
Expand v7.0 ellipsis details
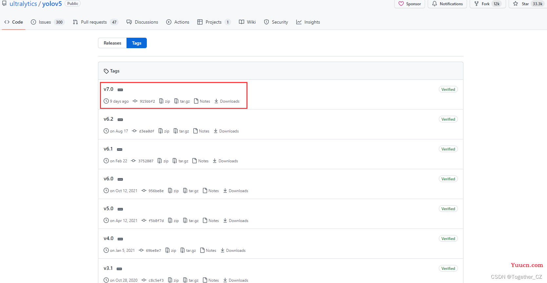click(x=120, y=90)
